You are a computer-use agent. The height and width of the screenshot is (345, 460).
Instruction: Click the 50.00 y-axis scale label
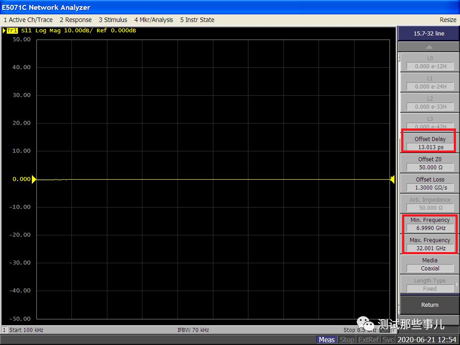[x=22, y=40]
